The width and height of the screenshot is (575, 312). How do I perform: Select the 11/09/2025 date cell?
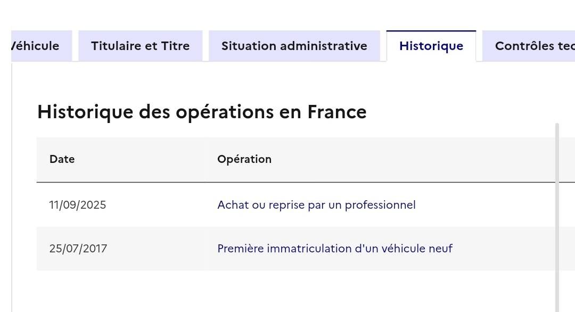pos(78,204)
